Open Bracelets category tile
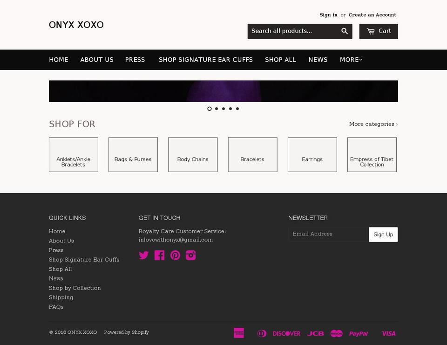The width and height of the screenshot is (447, 345). click(252, 155)
